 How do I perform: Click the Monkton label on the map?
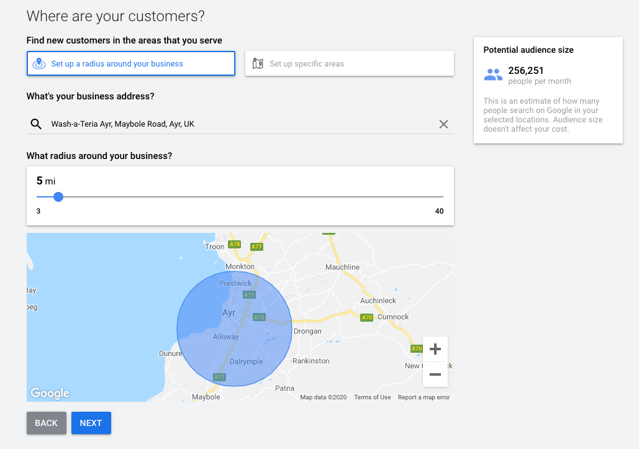point(240,266)
